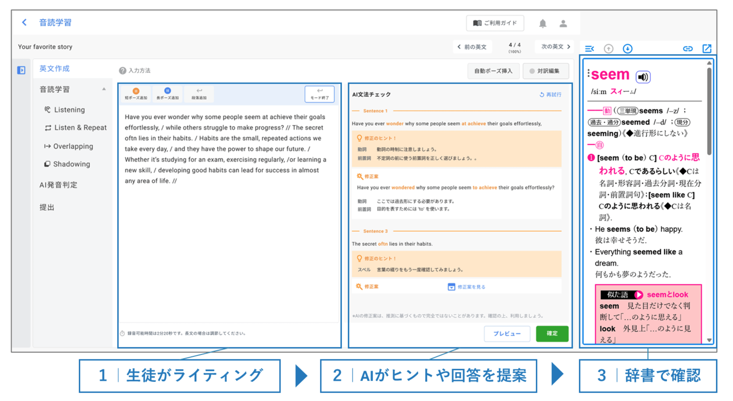
Task: Select Shadowing in the sidebar
Action: click(x=71, y=164)
